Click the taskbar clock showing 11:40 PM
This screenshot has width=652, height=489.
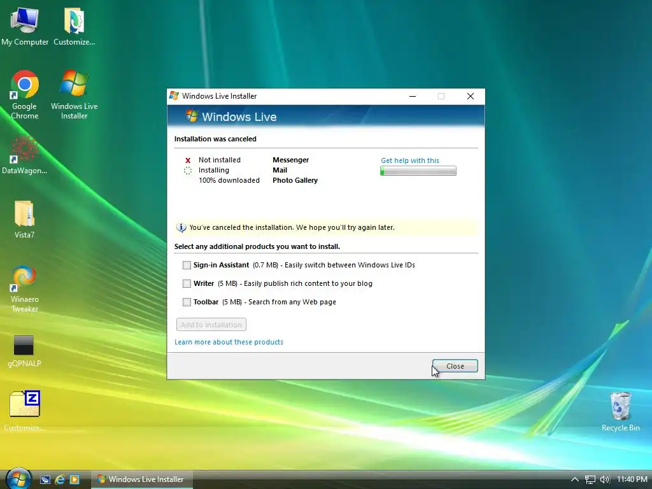click(632, 479)
